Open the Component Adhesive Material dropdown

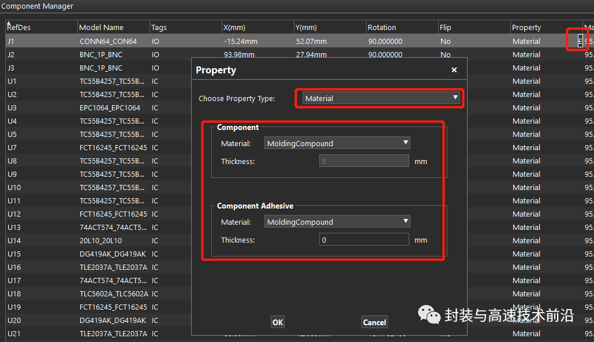[x=337, y=222]
